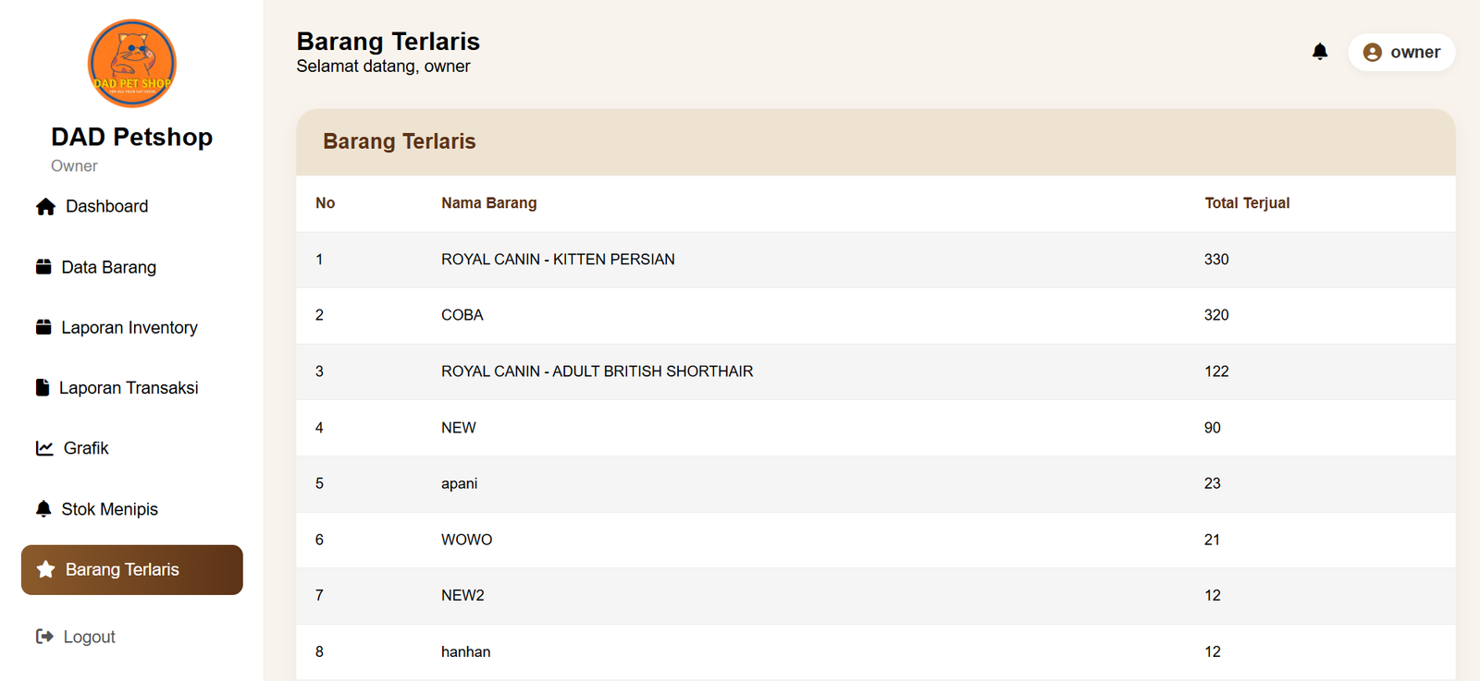Screen dimensions: 1480x681
Task: Click the Selamat datang, owner subtitle
Action: [x=383, y=67]
